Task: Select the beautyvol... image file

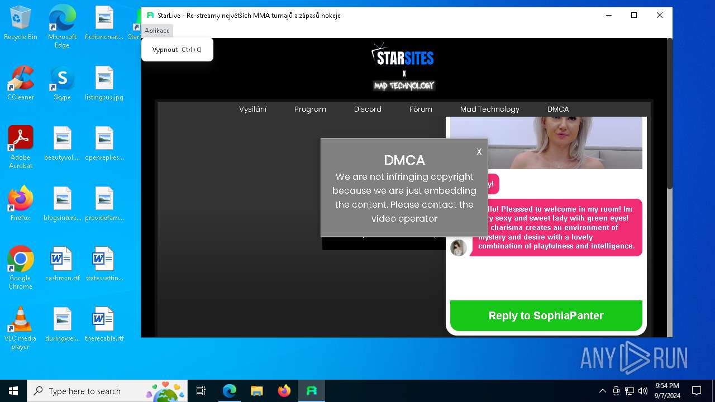Action: pyautogui.click(x=62, y=143)
